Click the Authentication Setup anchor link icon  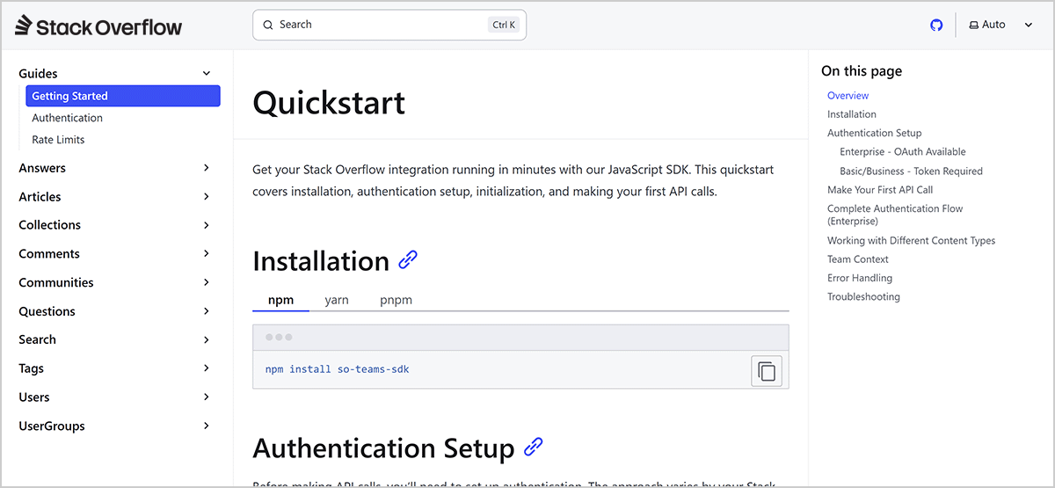533,448
